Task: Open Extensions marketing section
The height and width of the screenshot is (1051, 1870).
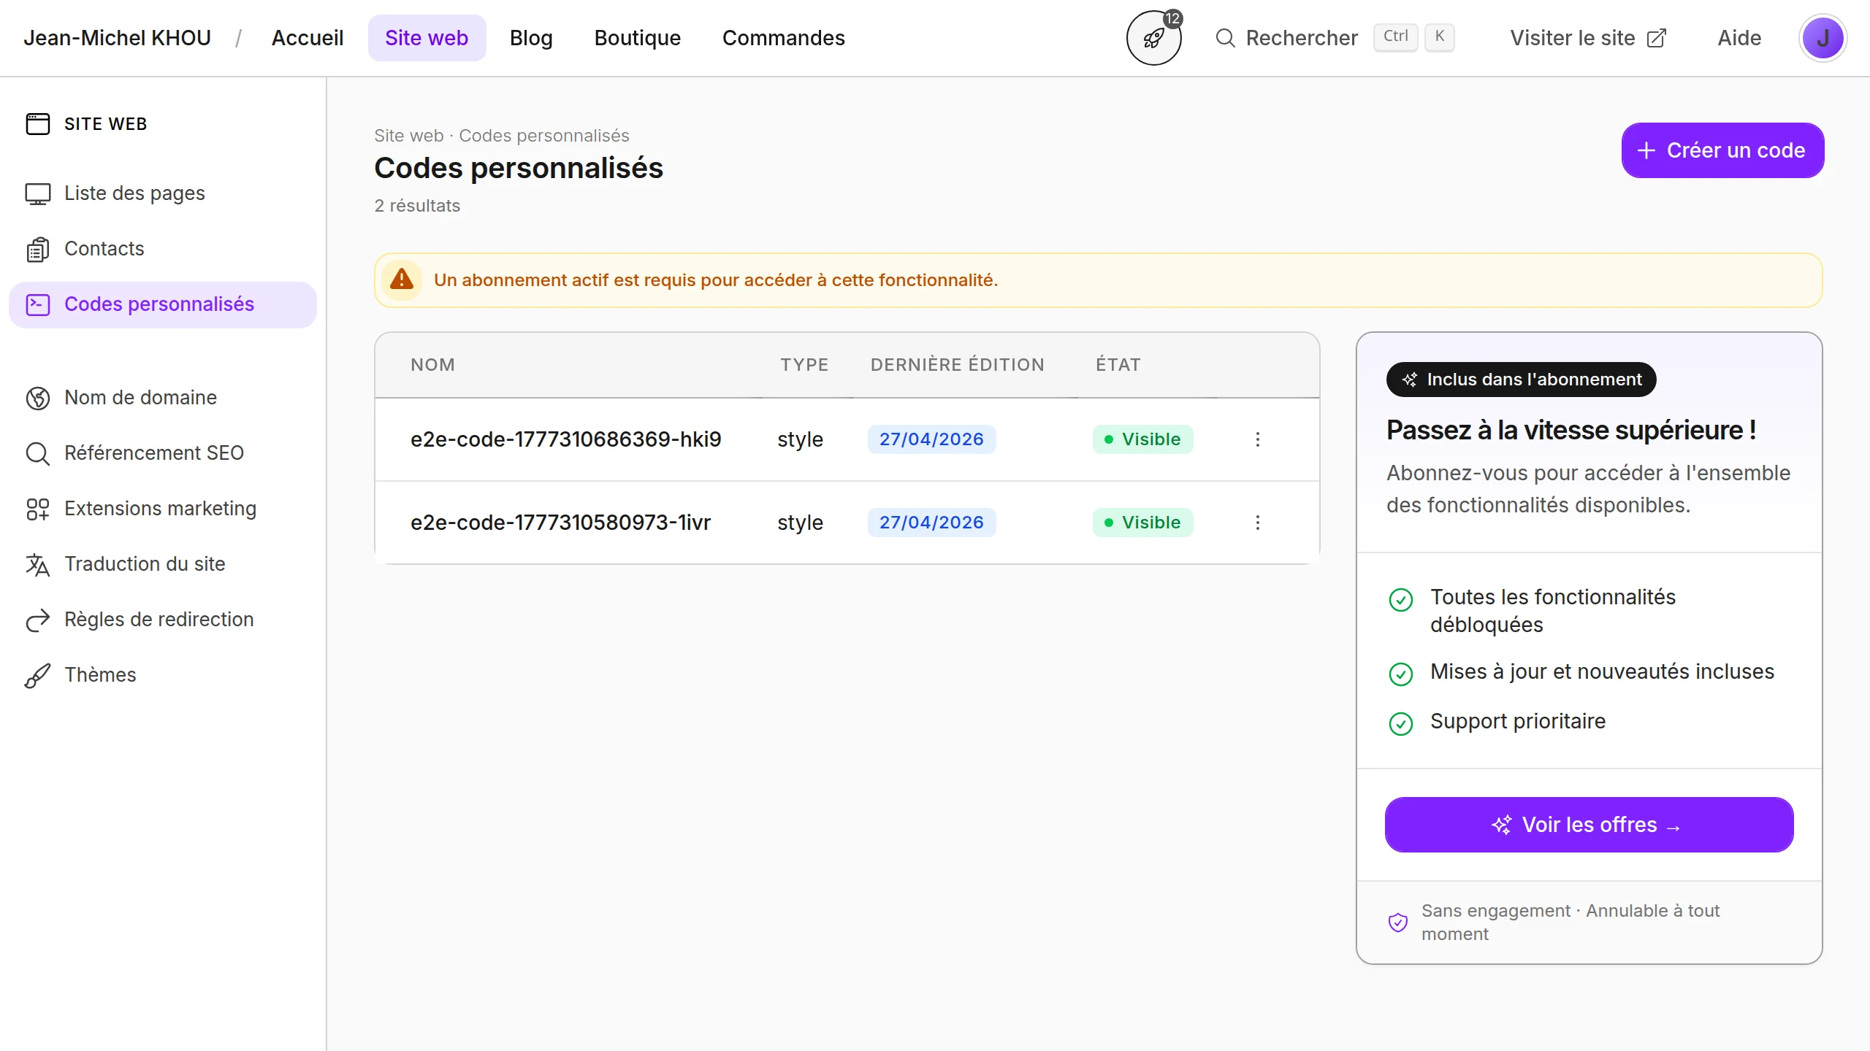Action: pos(160,509)
